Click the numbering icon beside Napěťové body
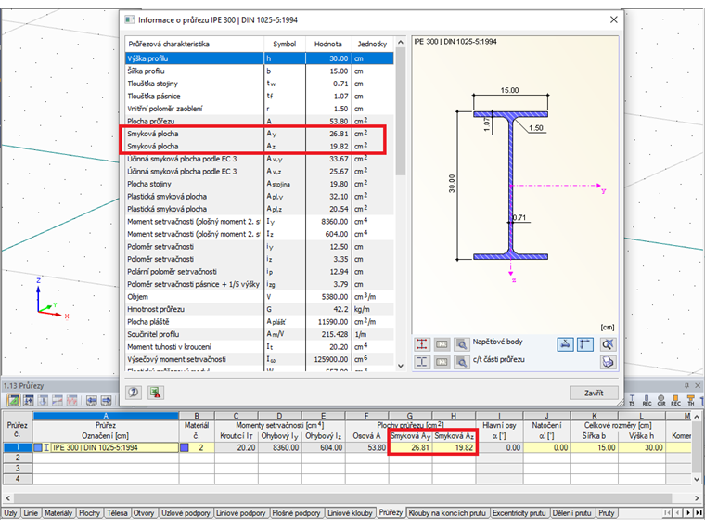The width and height of the screenshot is (705, 529). [442, 344]
